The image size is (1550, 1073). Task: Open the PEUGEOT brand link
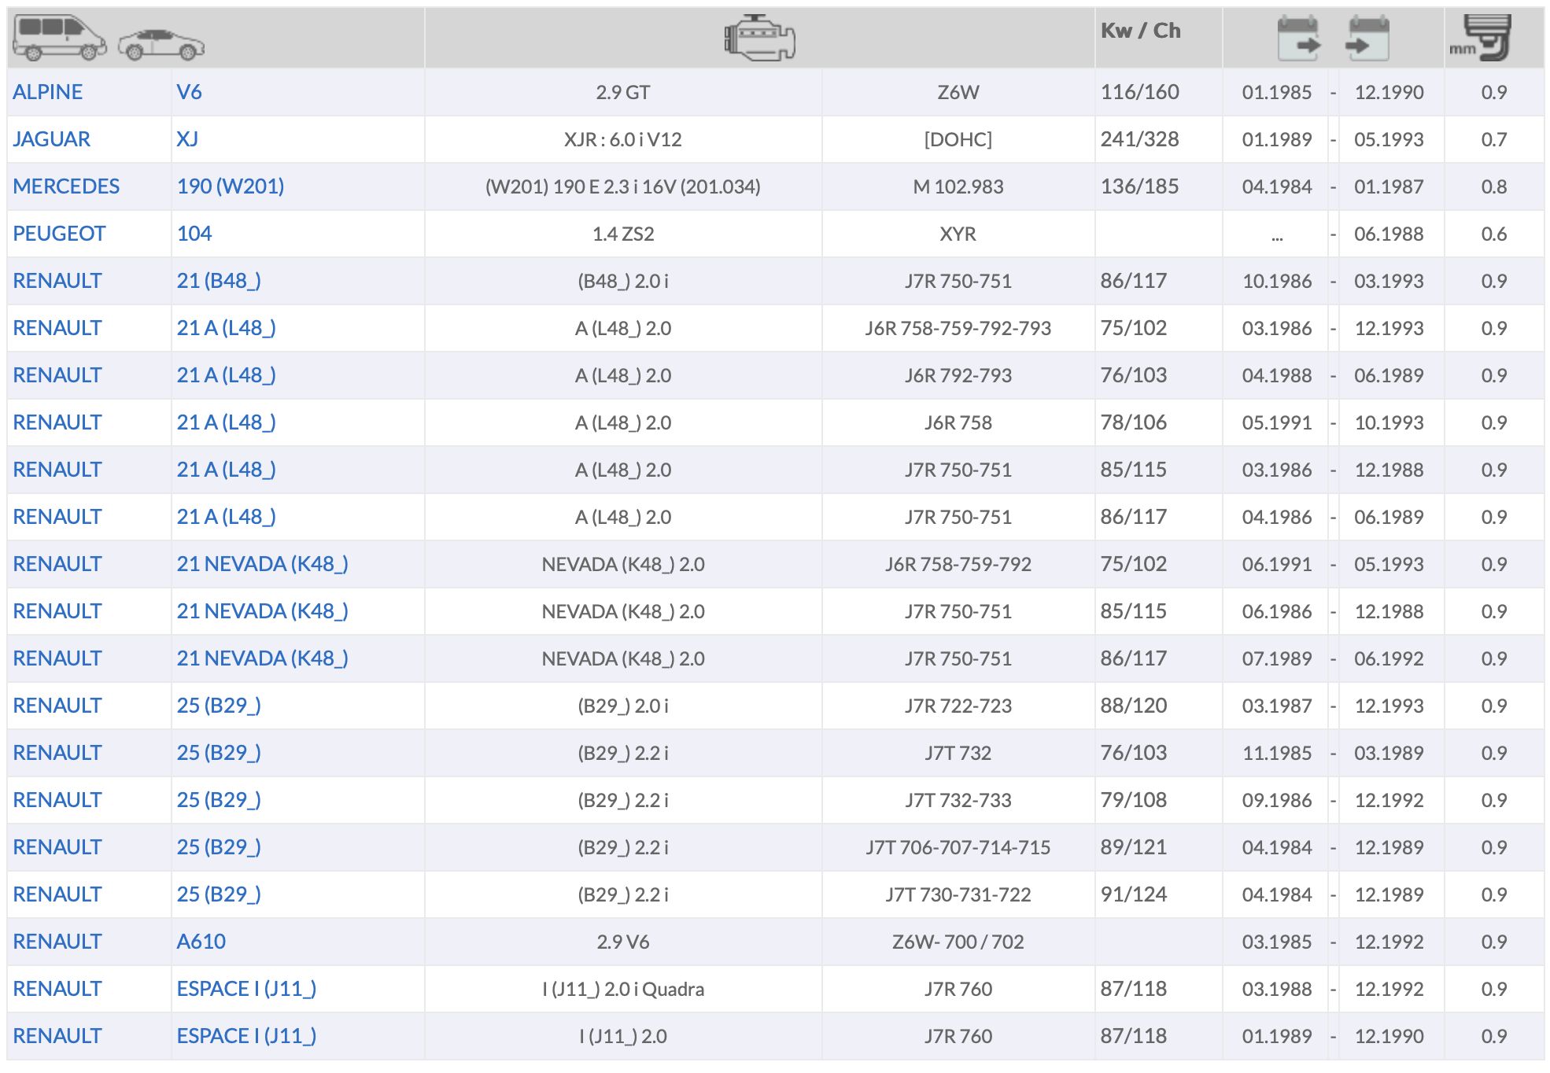59,234
